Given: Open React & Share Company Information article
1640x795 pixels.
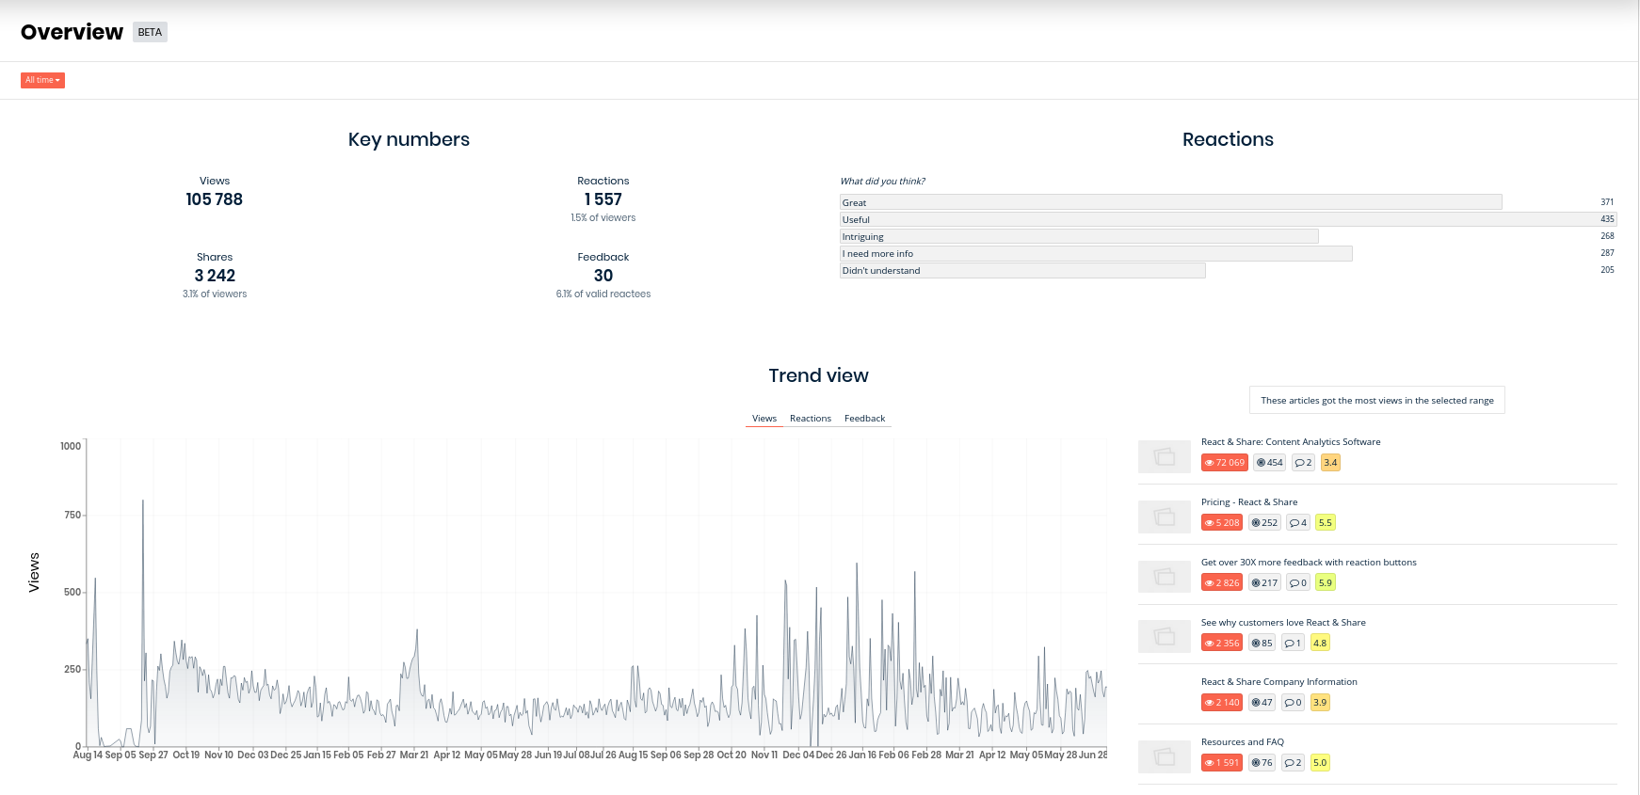Looking at the screenshot, I should point(1279,682).
